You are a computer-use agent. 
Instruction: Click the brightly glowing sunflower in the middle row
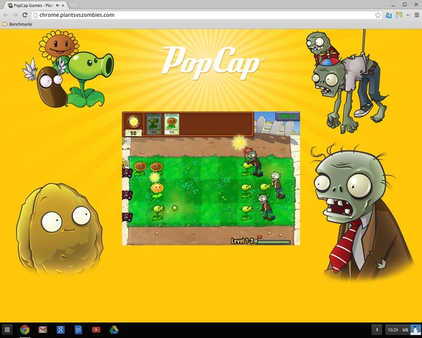tap(157, 190)
